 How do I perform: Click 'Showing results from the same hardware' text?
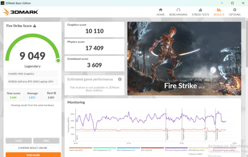click(x=33, y=105)
